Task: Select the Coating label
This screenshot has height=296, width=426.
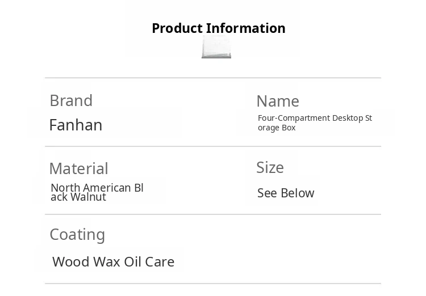Action: (77, 234)
